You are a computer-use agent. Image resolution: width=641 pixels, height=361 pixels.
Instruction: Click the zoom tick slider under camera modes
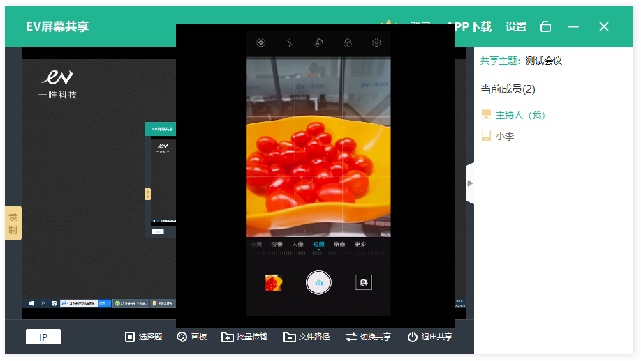tap(318, 253)
